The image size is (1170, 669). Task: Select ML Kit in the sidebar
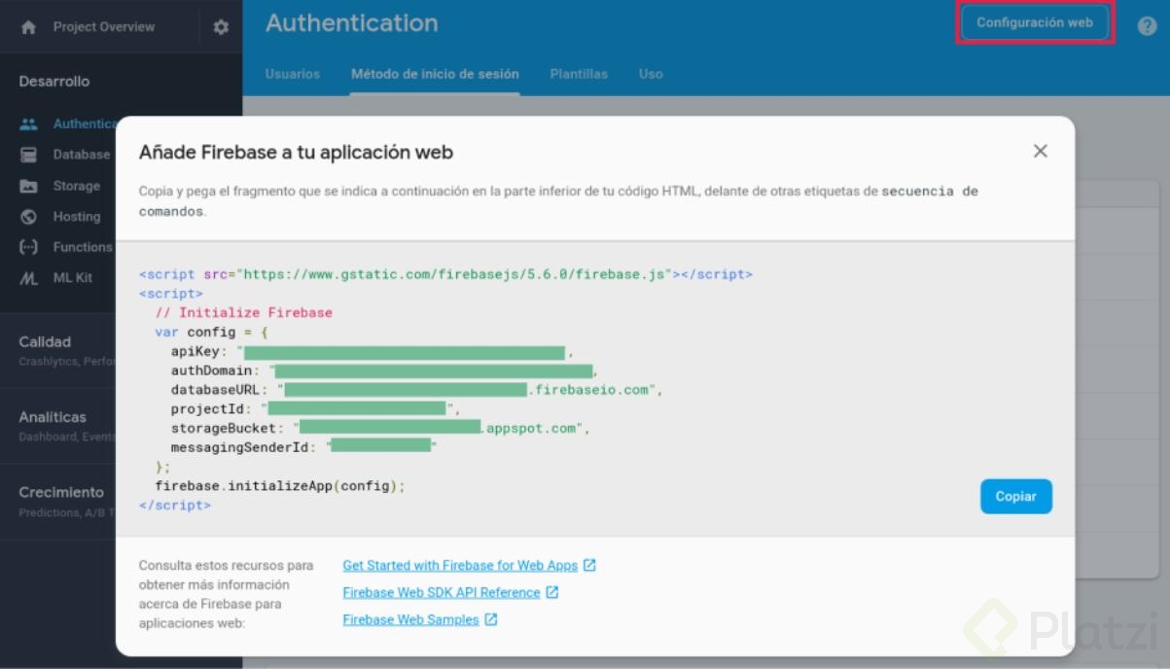[x=72, y=278]
